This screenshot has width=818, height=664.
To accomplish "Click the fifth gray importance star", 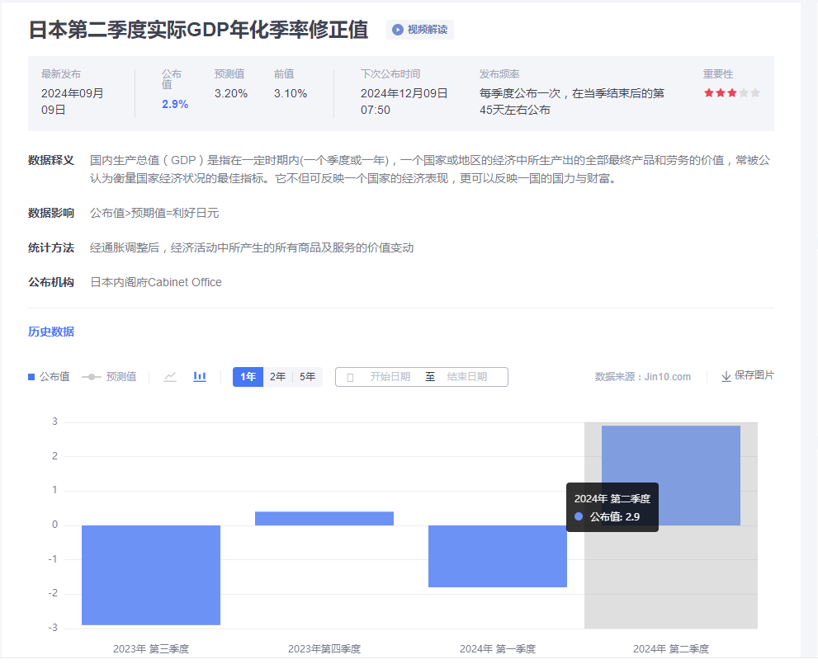I will [x=755, y=93].
